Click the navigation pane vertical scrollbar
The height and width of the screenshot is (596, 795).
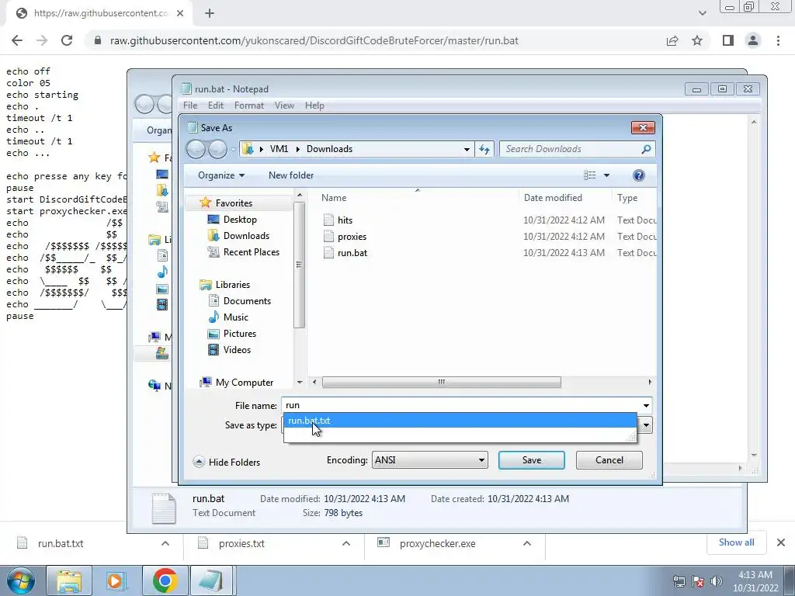[x=299, y=265]
